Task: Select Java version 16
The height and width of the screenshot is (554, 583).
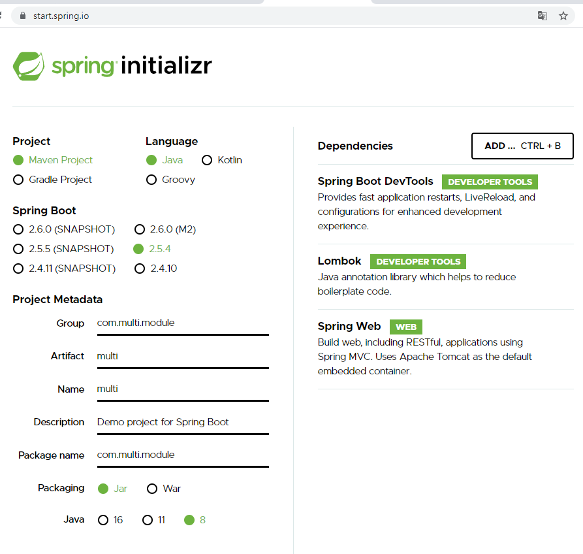Action: [103, 520]
